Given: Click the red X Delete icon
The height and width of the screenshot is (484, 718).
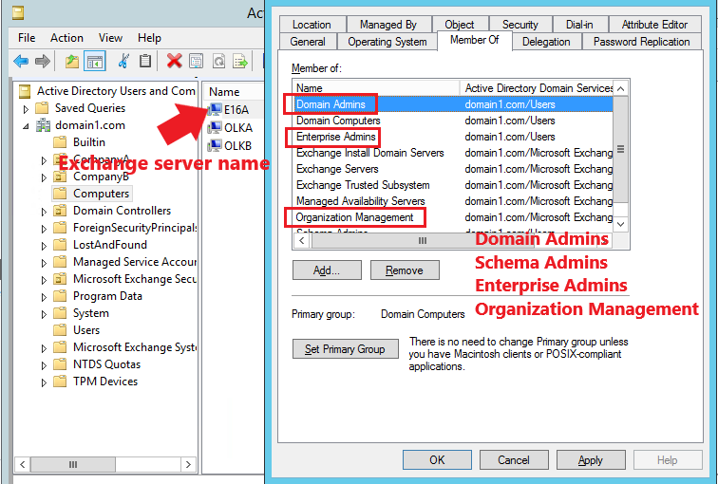Looking at the screenshot, I should [x=174, y=61].
